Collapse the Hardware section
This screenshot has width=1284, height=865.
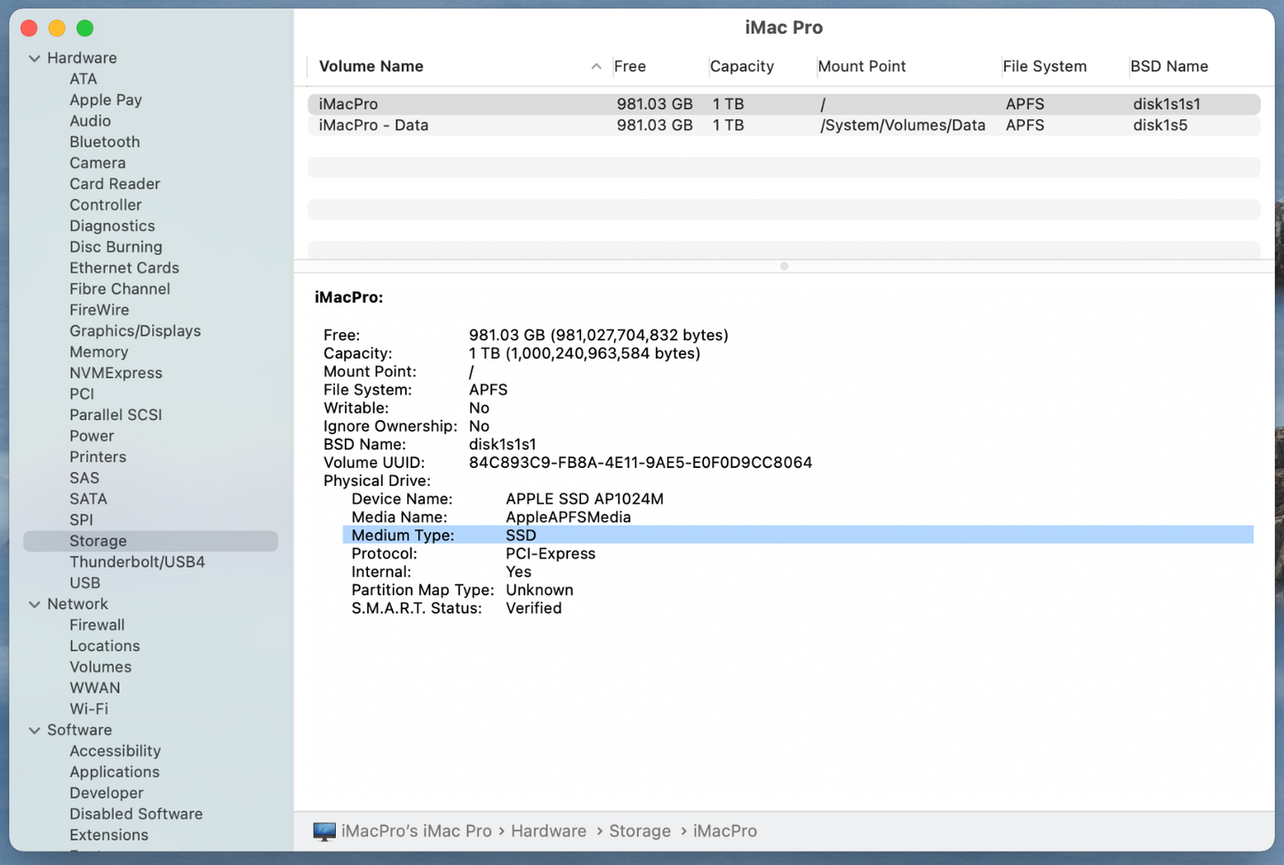(x=35, y=59)
